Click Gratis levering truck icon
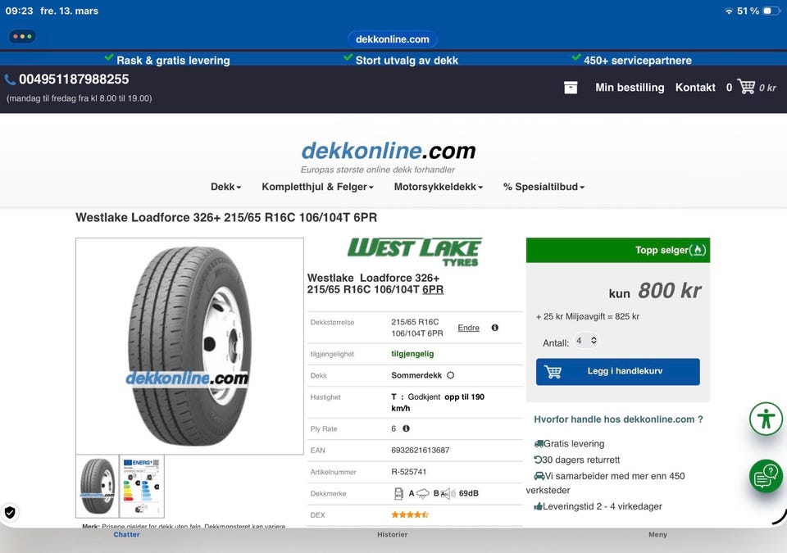The image size is (787, 553). pyautogui.click(x=539, y=443)
